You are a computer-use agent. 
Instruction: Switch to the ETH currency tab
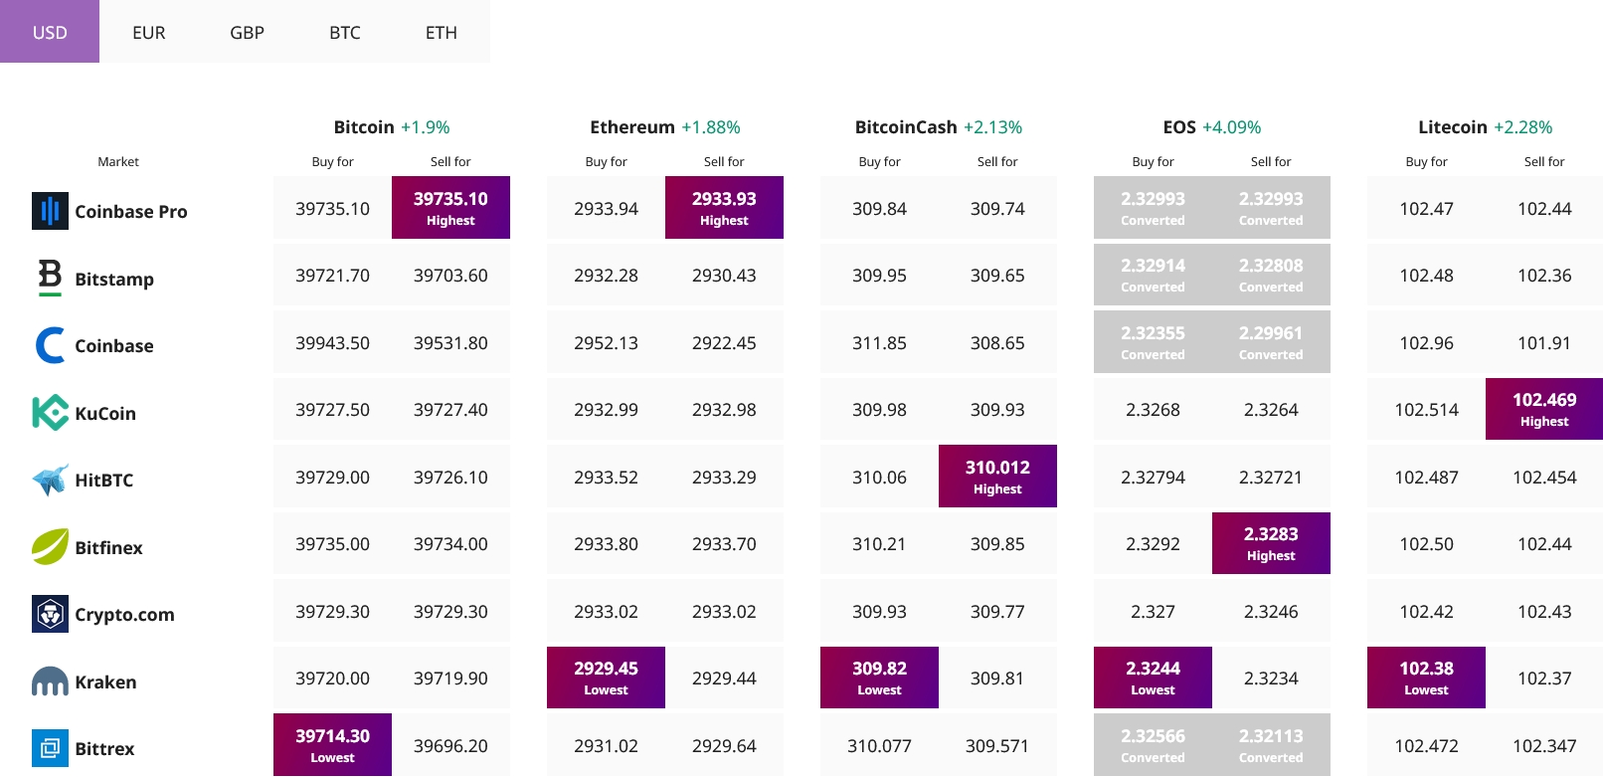coord(442,32)
